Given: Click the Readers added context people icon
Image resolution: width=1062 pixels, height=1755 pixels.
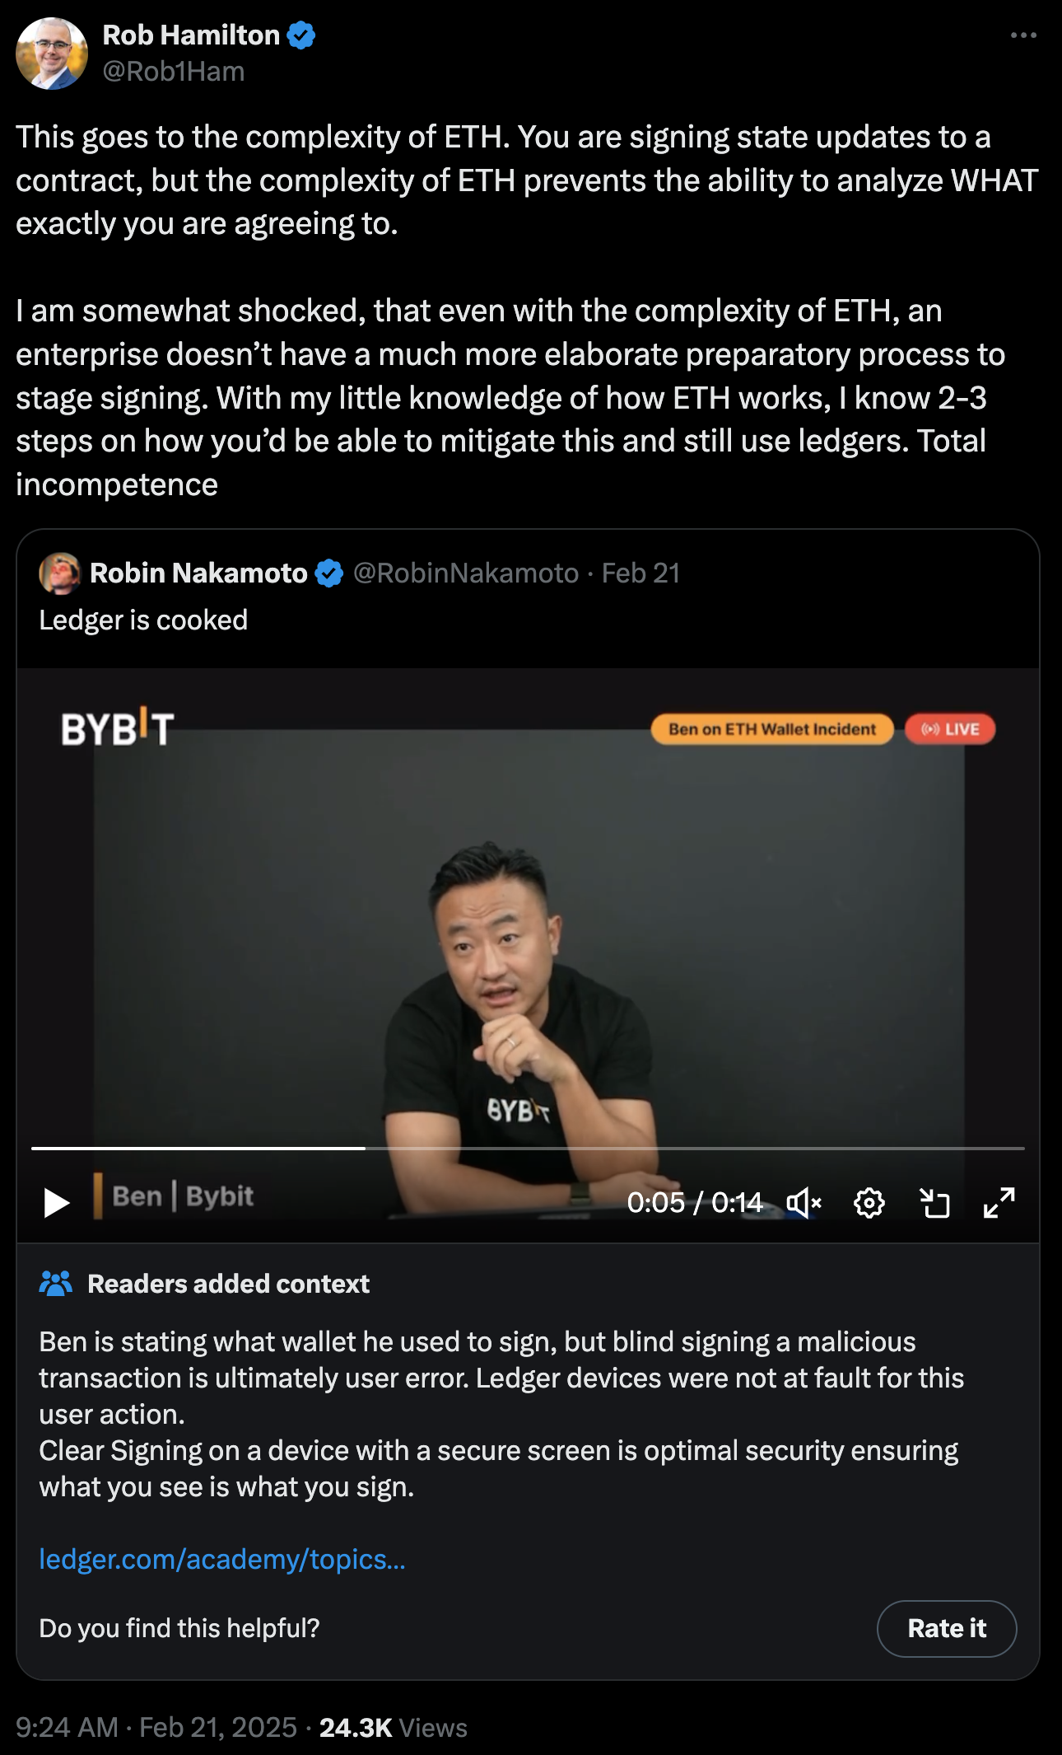Looking at the screenshot, I should click(x=56, y=1284).
